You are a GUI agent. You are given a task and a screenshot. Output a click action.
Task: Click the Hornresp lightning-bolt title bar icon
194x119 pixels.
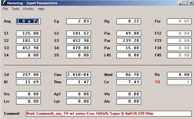click(4, 3)
